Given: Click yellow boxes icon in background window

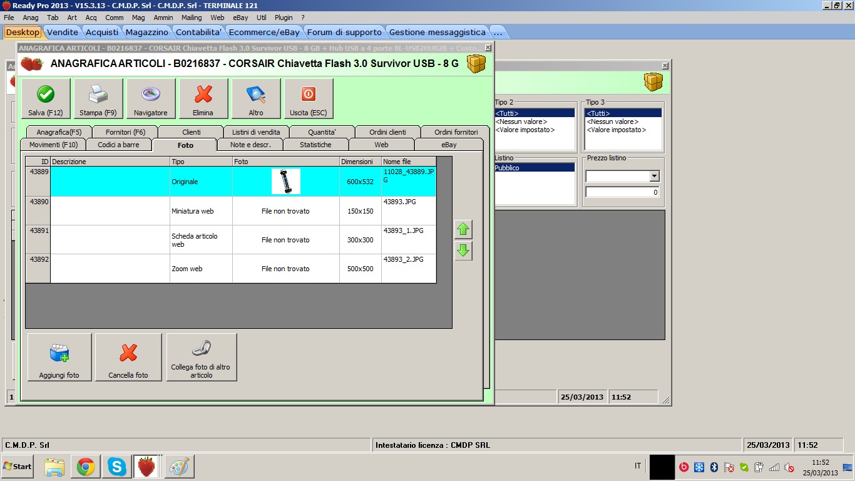Looking at the screenshot, I should [653, 82].
